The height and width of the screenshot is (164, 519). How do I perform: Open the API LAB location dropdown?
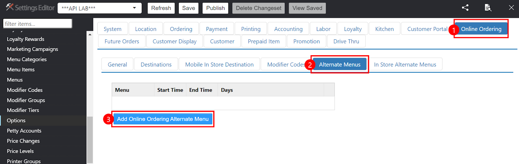(x=100, y=8)
